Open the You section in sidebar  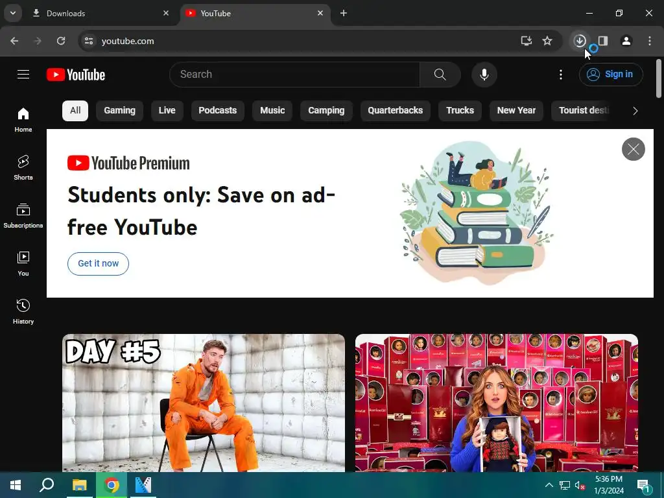coord(23,263)
